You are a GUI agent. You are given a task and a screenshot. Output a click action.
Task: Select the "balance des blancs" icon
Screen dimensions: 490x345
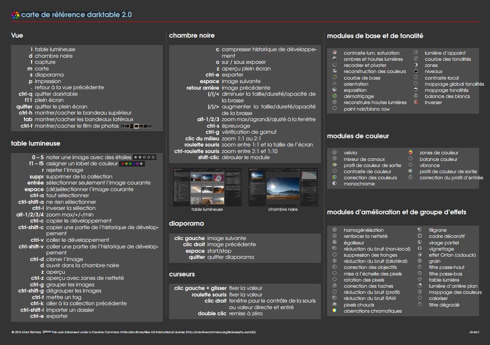tap(416, 96)
